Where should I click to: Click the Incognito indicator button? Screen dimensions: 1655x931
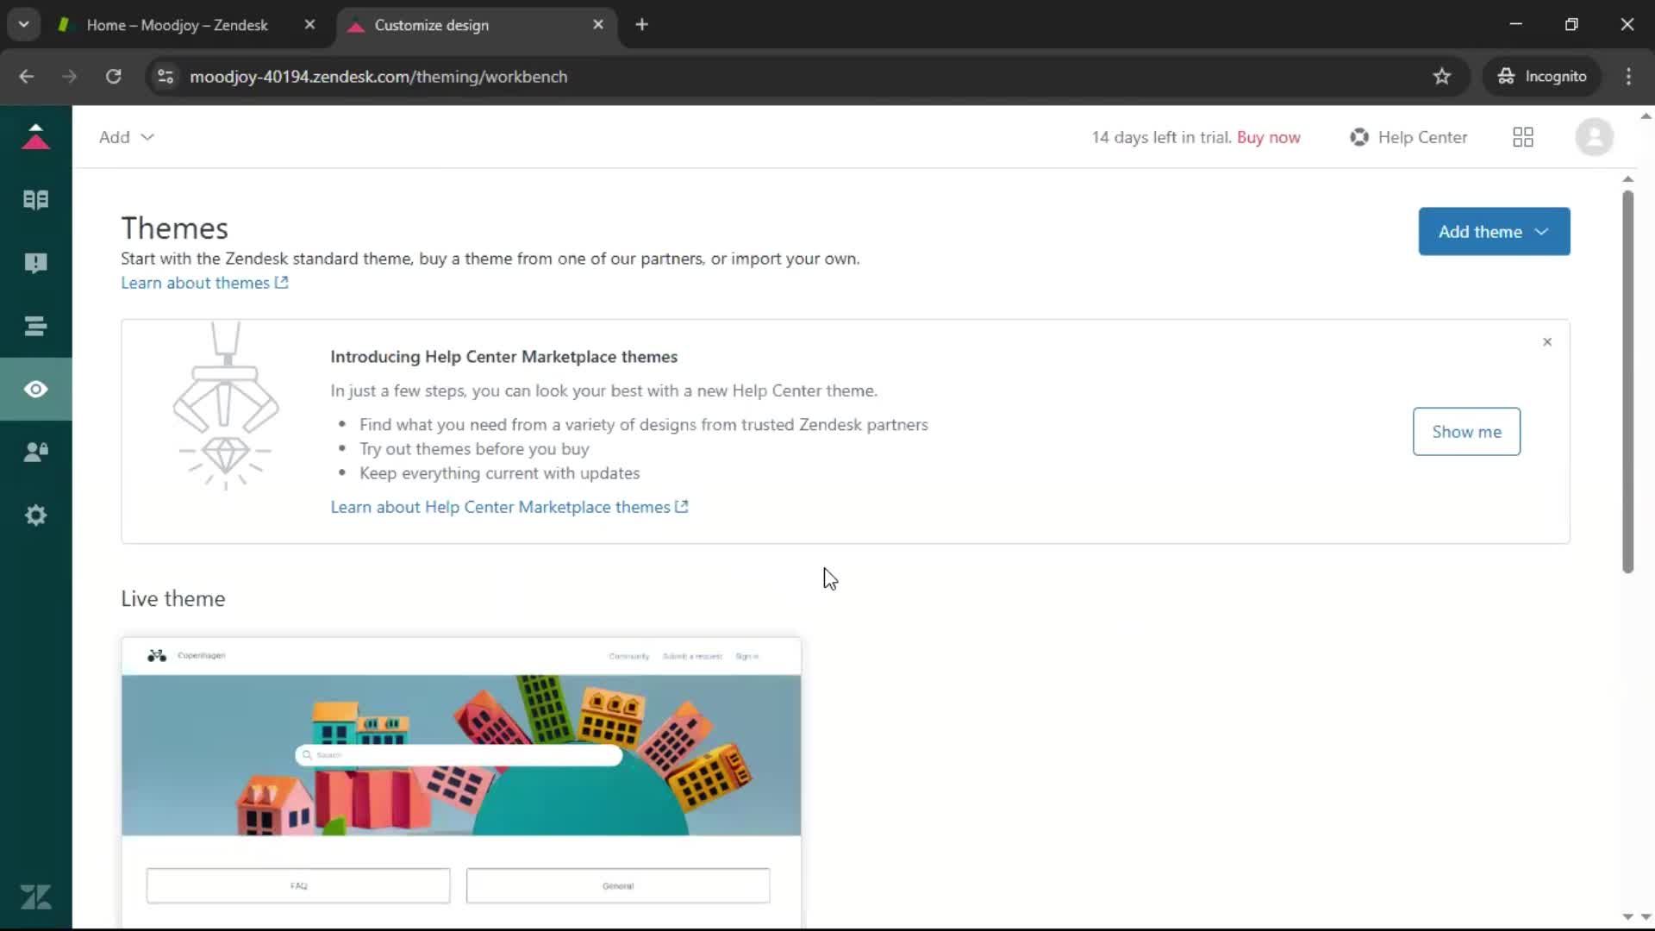pyautogui.click(x=1542, y=77)
